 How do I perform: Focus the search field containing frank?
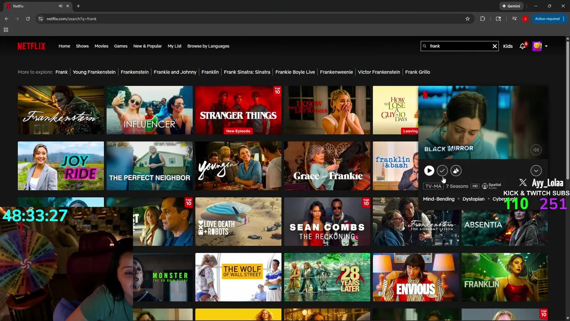pyautogui.click(x=460, y=46)
